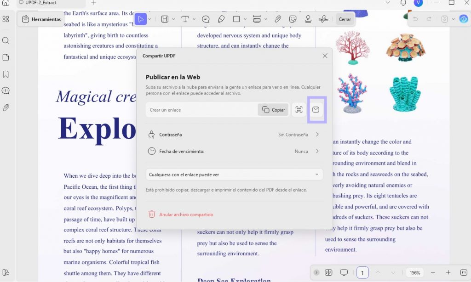This screenshot has height=282, width=471.
Task: Switch page display reading mode
Action: pos(328,272)
